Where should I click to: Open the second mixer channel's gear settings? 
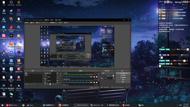coord(97,83)
